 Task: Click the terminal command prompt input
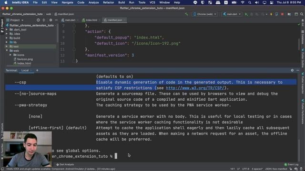point(116,156)
